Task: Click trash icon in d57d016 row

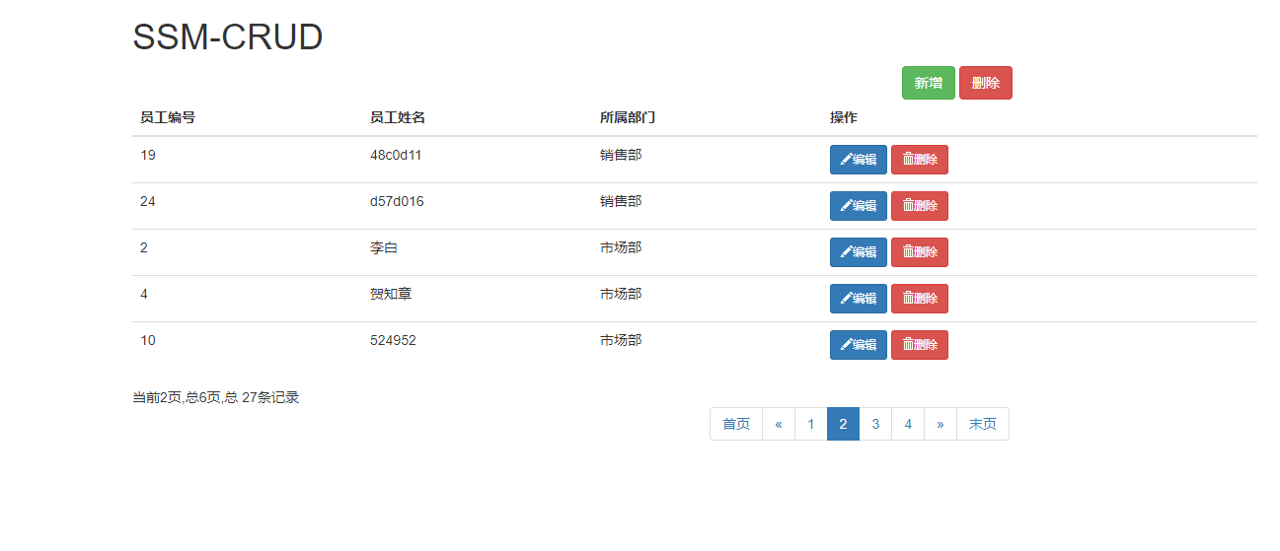Action: click(x=908, y=206)
